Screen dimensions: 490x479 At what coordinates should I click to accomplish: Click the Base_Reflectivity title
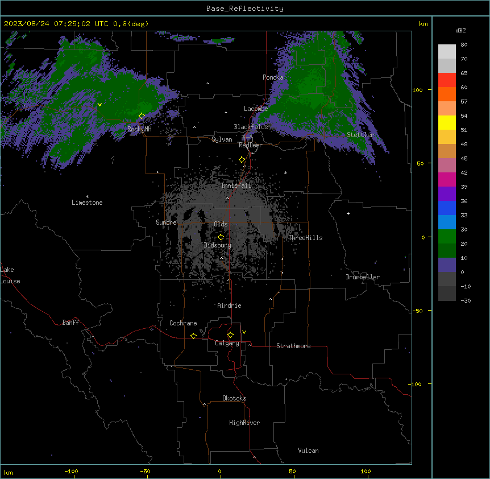[x=245, y=9]
